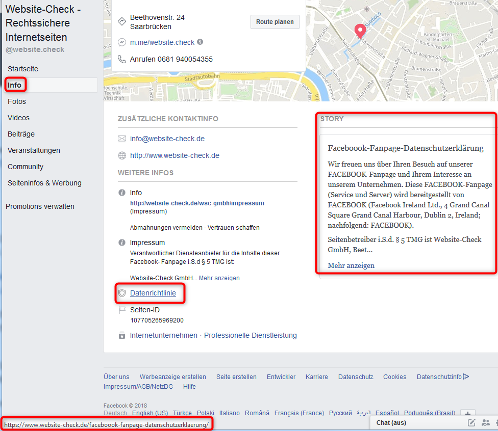Open the Videos section
Screen dimensions: 498x431
click(x=18, y=118)
